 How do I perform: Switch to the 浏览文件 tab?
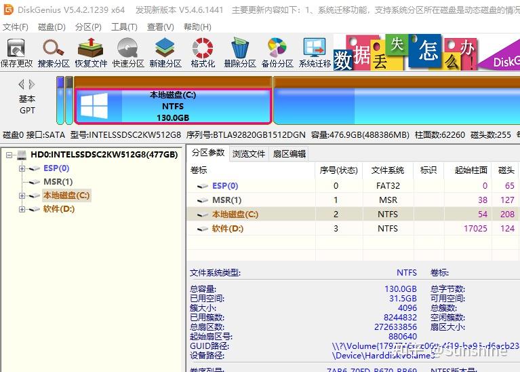click(x=249, y=154)
